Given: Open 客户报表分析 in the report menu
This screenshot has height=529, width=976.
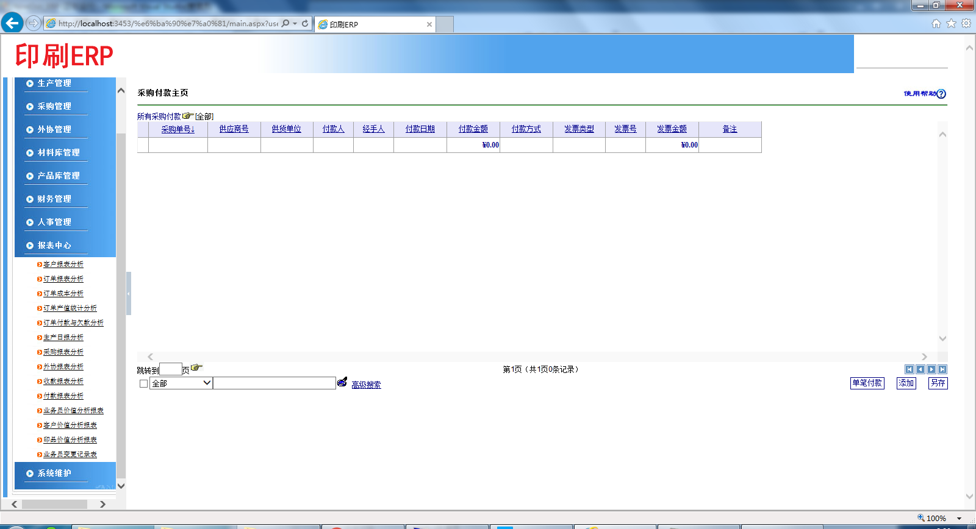Looking at the screenshot, I should point(63,264).
